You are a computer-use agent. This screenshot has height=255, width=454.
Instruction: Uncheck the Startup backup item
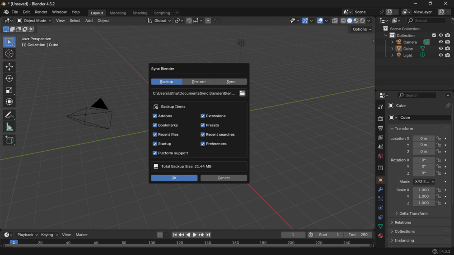click(x=155, y=144)
